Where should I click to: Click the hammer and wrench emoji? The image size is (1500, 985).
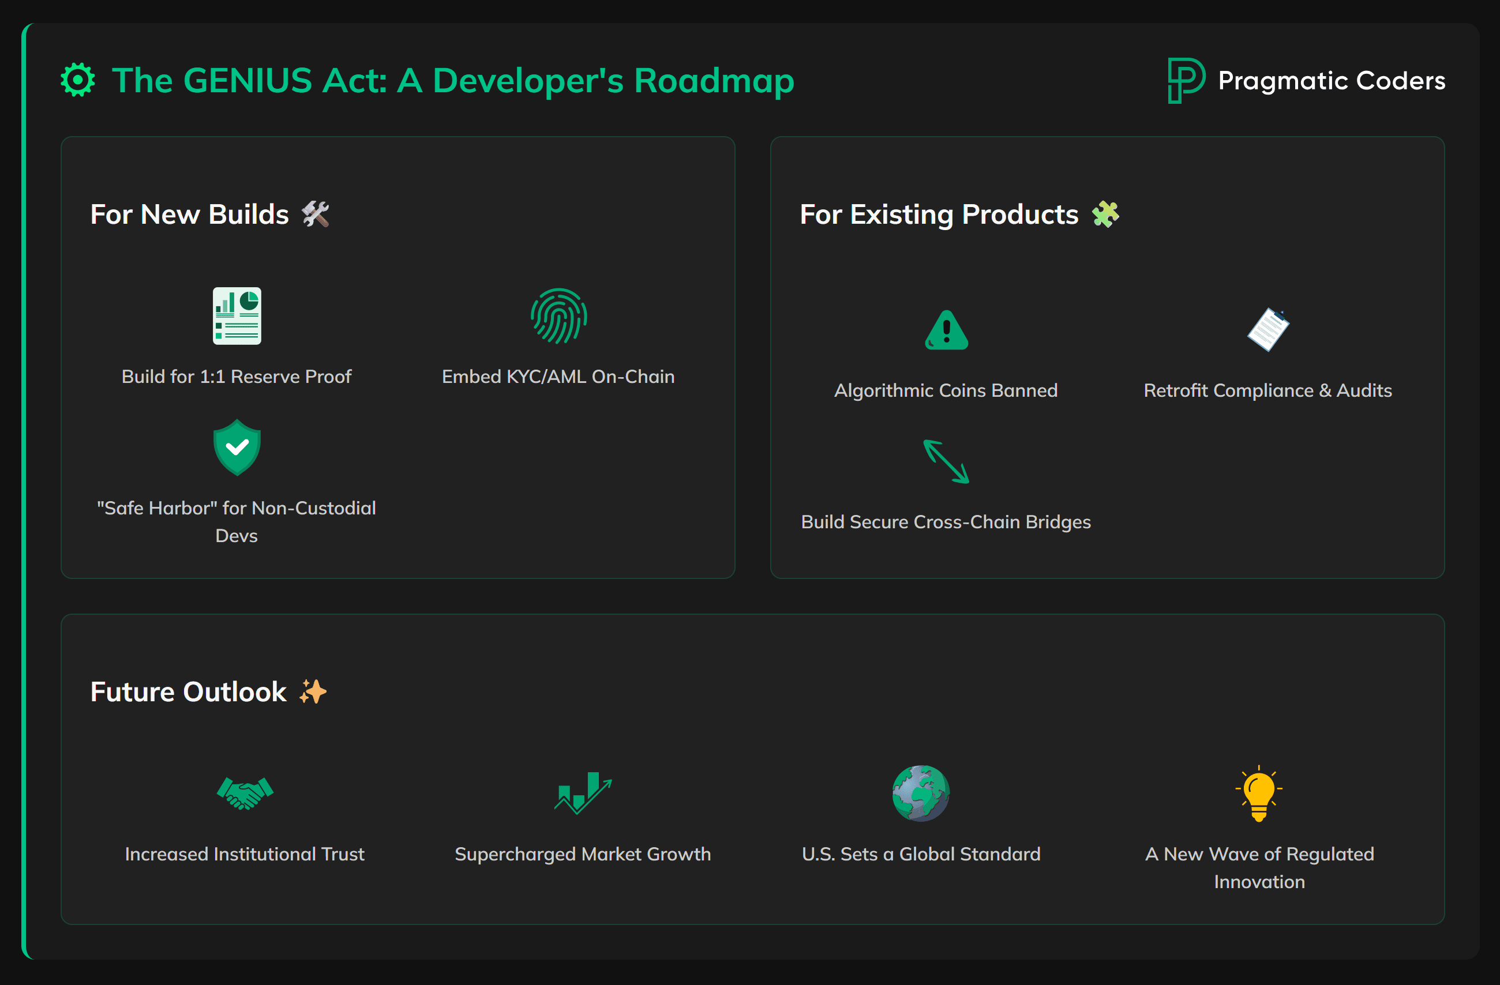tap(315, 215)
